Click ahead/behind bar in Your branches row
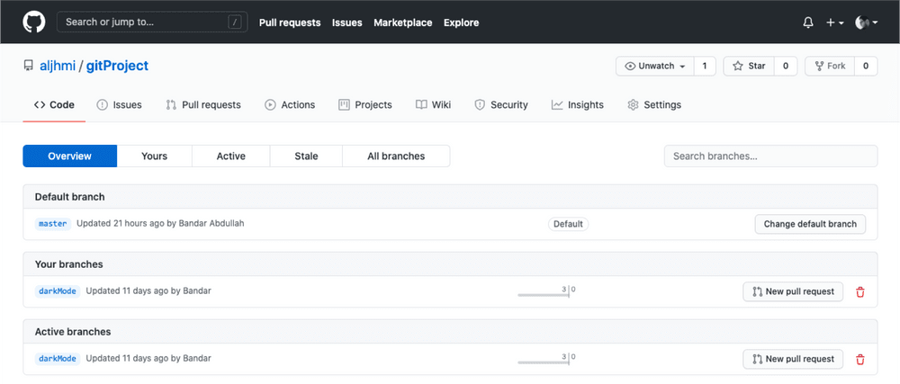This screenshot has height=384, width=900. click(546, 291)
